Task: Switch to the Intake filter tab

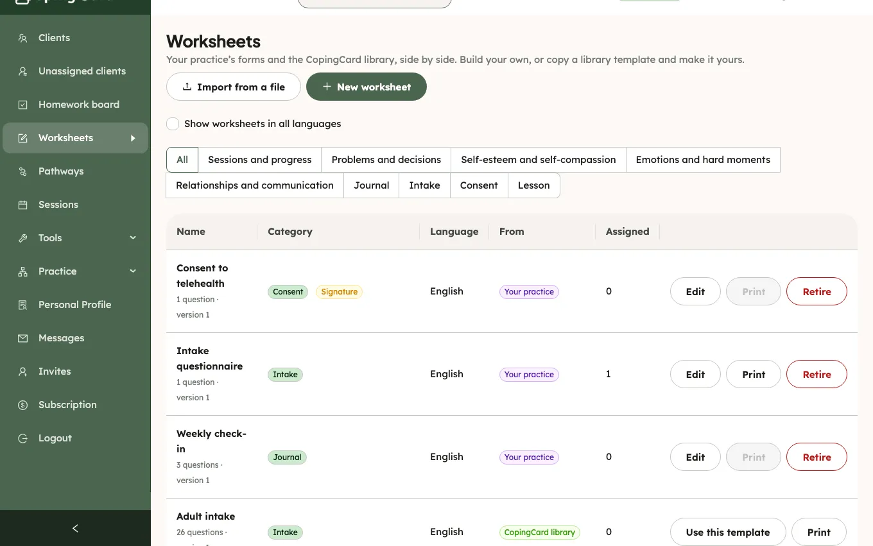Action: [425, 185]
